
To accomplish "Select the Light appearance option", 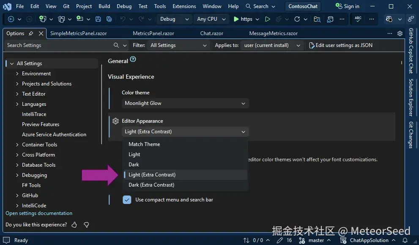I will [185, 154].
